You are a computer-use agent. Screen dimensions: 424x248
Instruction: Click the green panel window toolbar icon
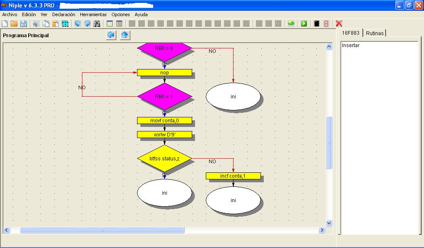coord(109,24)
